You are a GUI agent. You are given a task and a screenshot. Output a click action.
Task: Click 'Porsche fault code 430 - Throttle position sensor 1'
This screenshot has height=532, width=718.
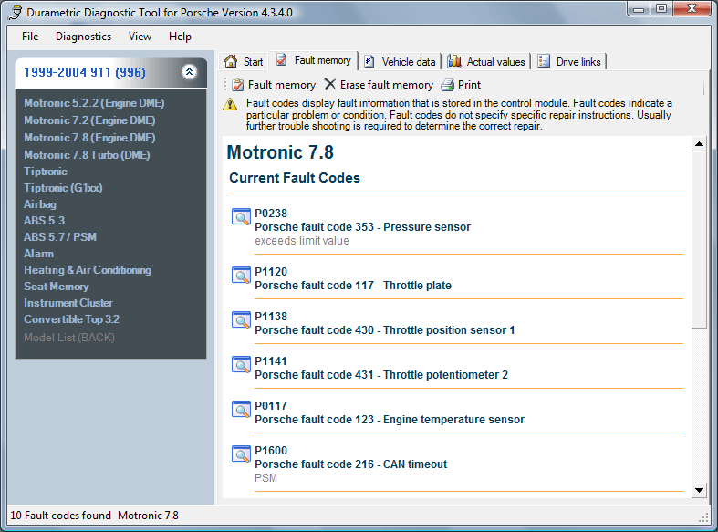(385, 330)
